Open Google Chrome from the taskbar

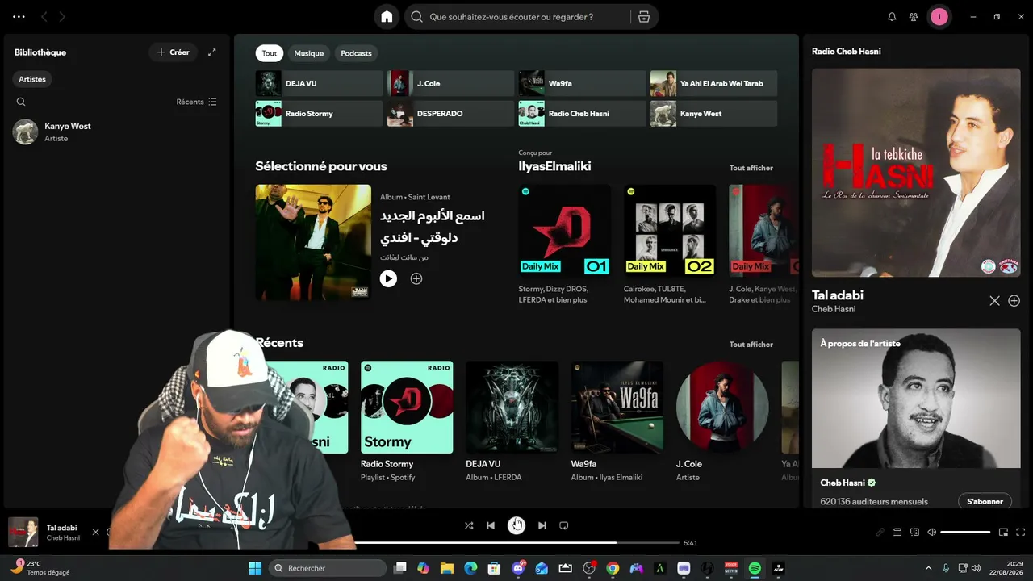coord(613,568)
